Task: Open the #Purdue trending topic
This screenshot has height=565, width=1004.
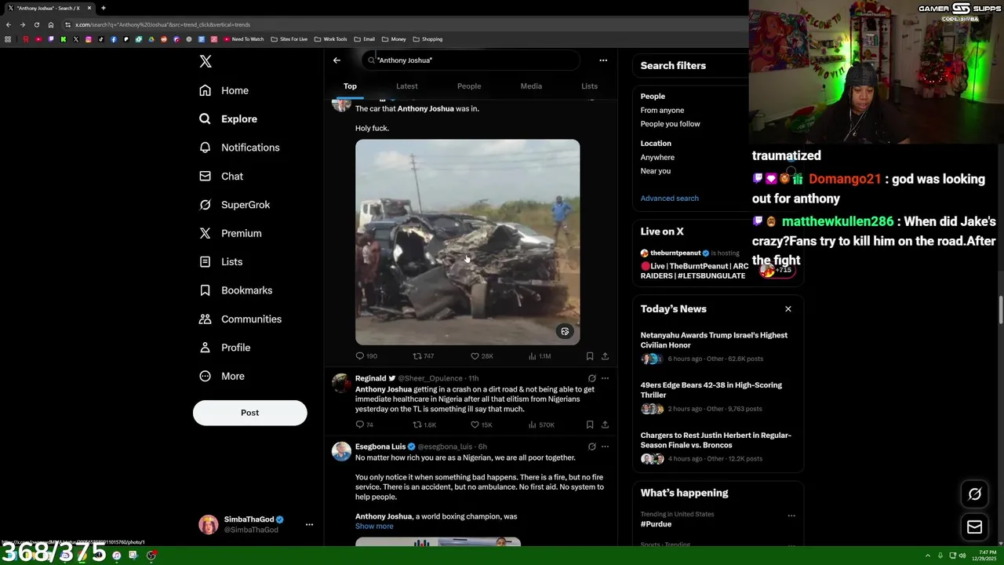Action: click(x=656, y=524)
